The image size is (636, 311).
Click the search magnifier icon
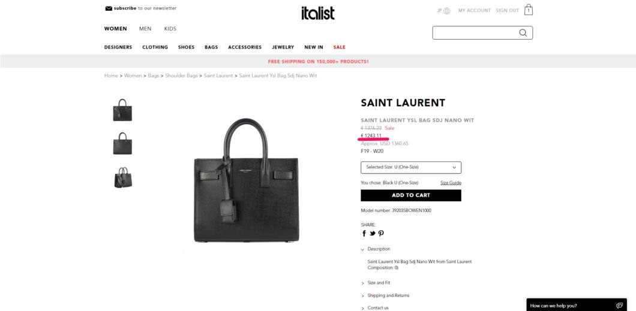click(523, 33)
